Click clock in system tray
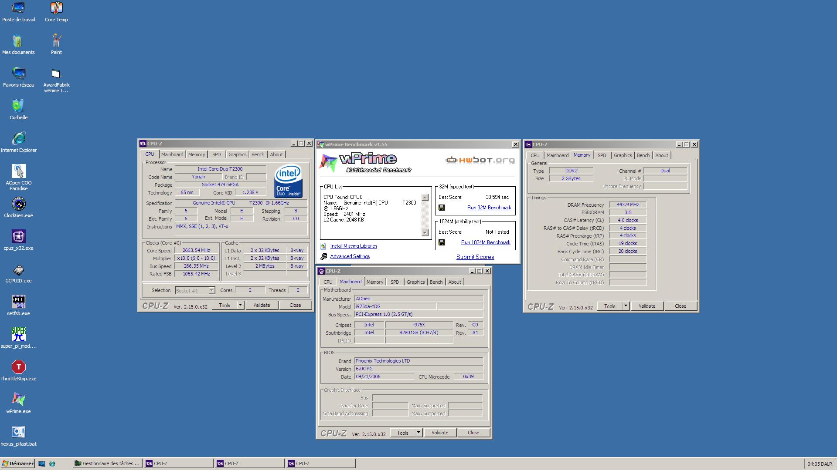The height and width of the screenshot is (470, 837). [x=820, y=464]
